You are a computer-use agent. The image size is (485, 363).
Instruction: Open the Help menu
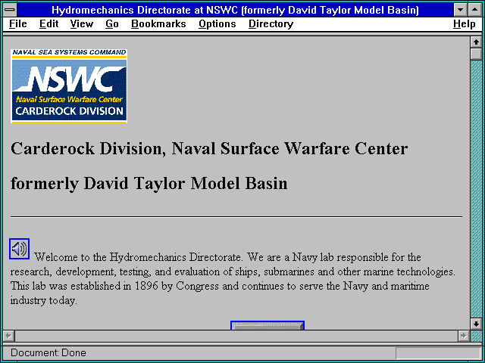point(464,24)
